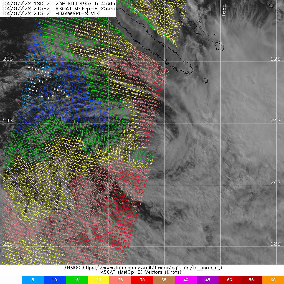The image size is (284, 284).
Task: Click the 35 knots brown legend swatch
Action: click(x=164, y=280)
